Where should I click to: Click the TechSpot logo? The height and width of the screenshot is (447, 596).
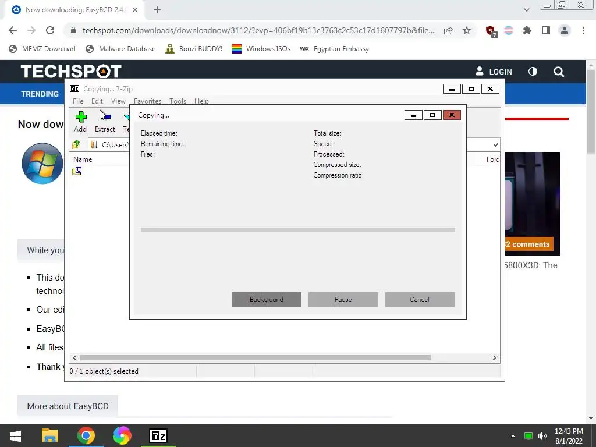[x=71, y=72]
